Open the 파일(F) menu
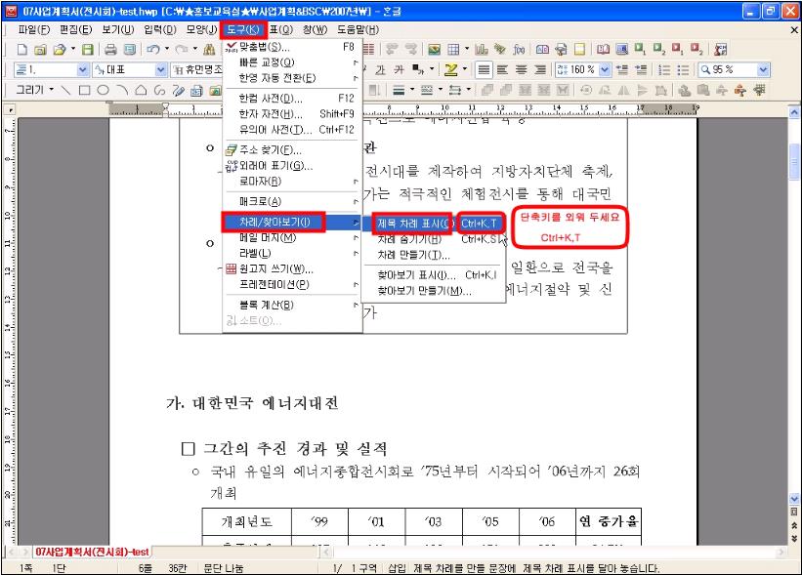Screen dimensions: 802x575 (x=34, y=29)
